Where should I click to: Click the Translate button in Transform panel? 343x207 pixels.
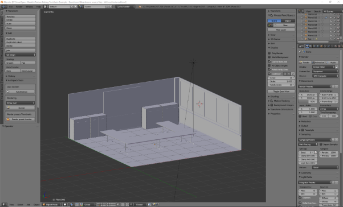tap(21, 16)
